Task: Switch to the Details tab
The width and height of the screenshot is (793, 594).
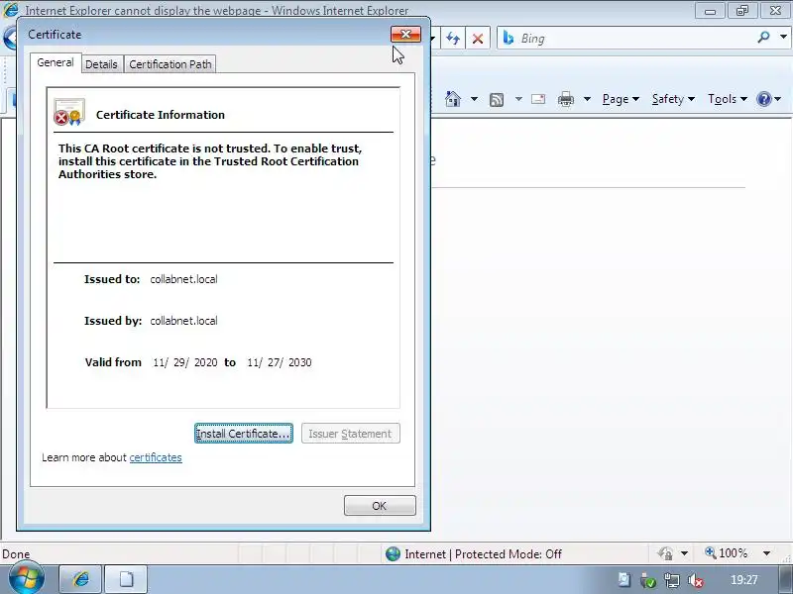Action: (x=101, y=64)
